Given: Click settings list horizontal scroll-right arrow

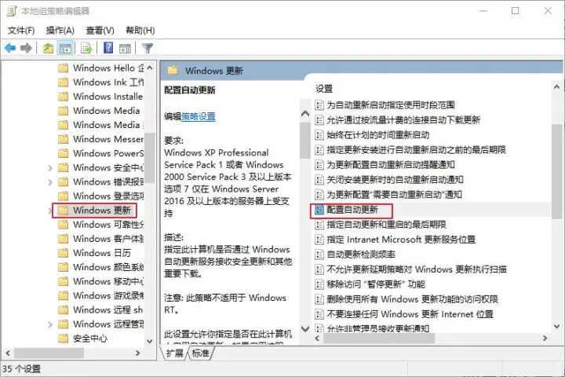Looking at the screenshot, I should point(545,339).
